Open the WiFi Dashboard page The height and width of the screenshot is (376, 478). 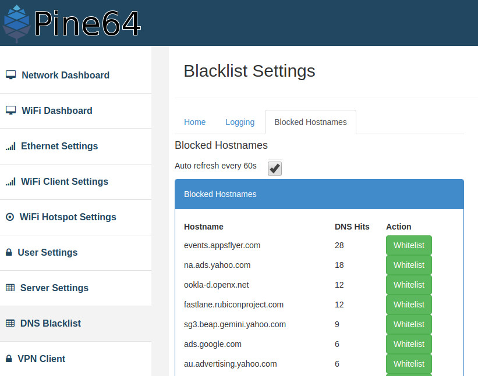[x=76, y=111]
